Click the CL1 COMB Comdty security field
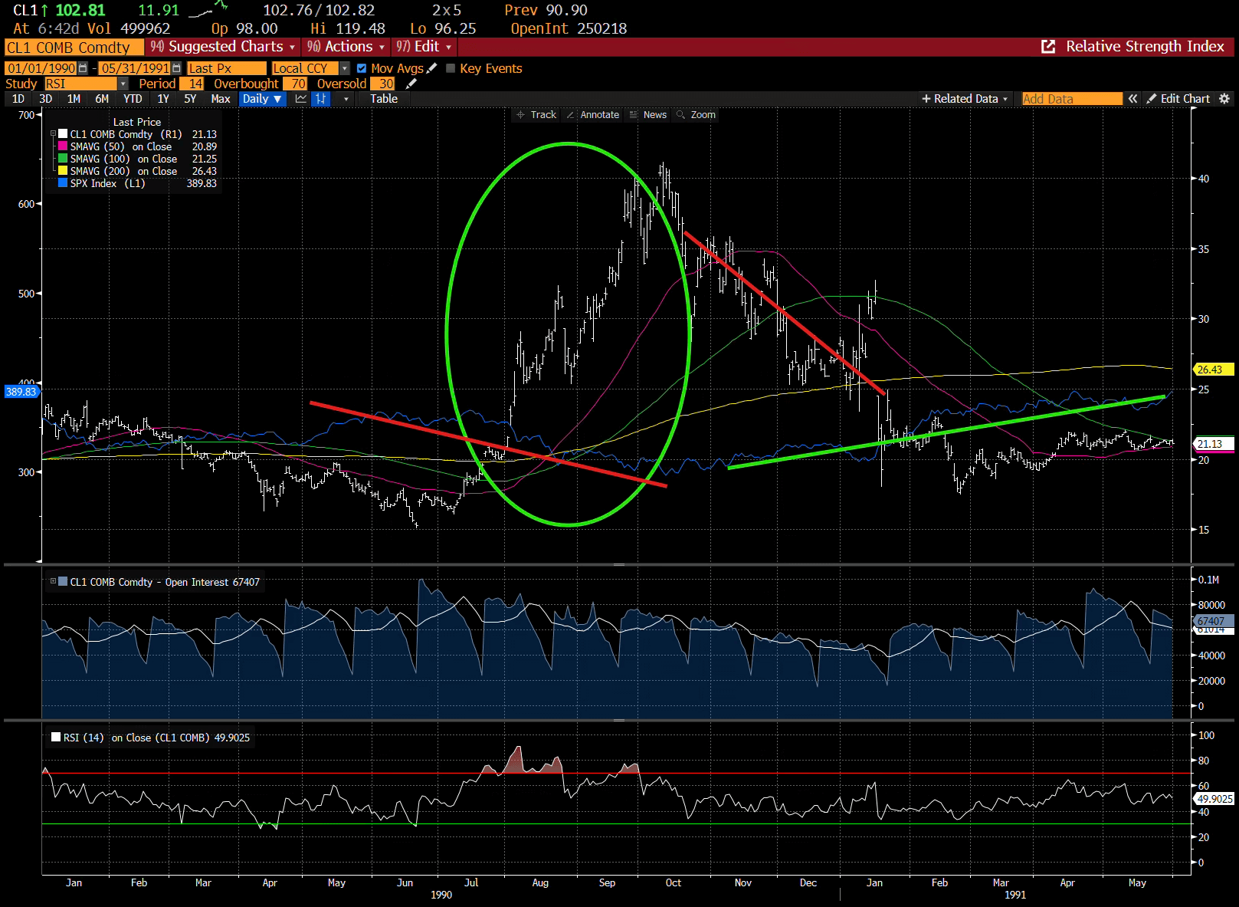This screenshot has height=907, width=1239. click(x=74, y=48)
